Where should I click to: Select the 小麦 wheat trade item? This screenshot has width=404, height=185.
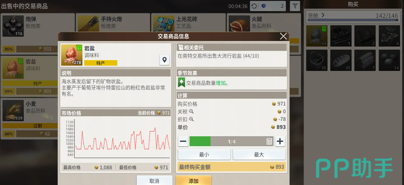(29, 119)
